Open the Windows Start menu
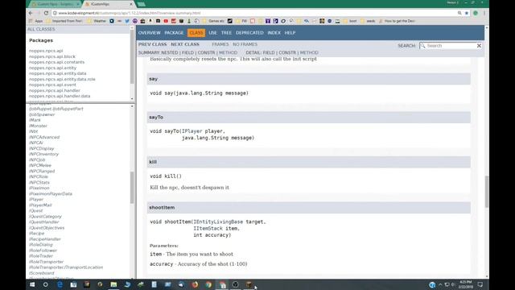Screen dimensions: 515x290 [32, 284]
